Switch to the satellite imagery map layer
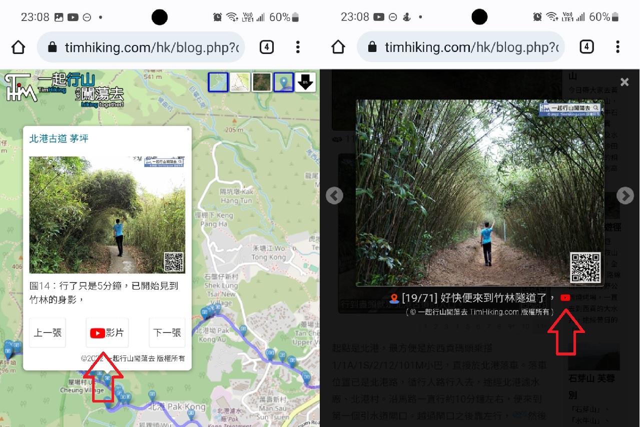The height and width of the screenshot is (427, 640). [262, 82]
